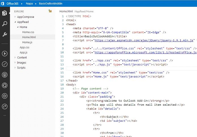Click the 'Welcome to Outlook Add-in' text
The image size is (197, 137).
126,101
